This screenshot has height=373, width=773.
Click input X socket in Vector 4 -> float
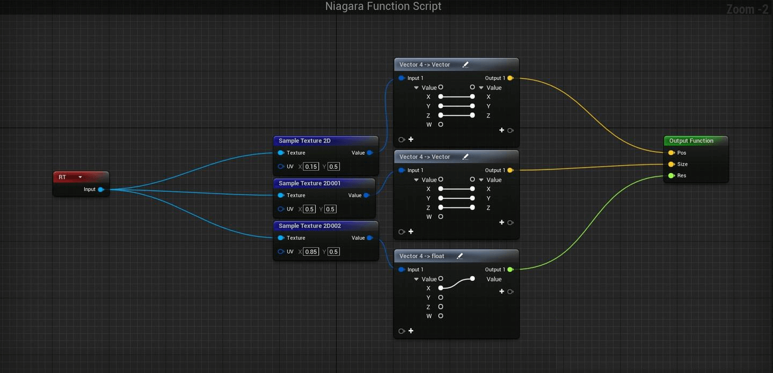pyautogui.click(x=441, y=288)
